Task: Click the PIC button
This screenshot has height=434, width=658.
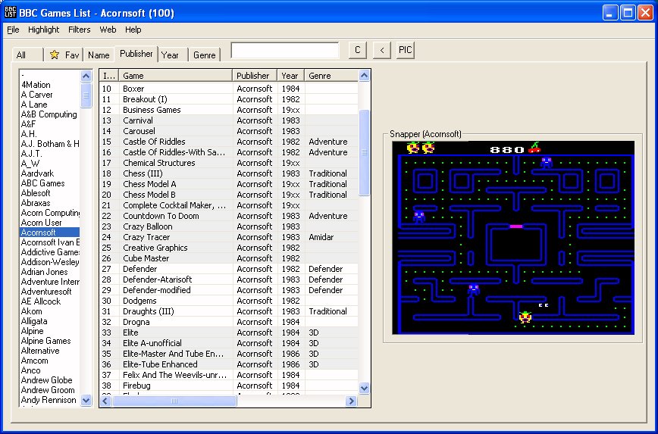Action: pos(405,50)
